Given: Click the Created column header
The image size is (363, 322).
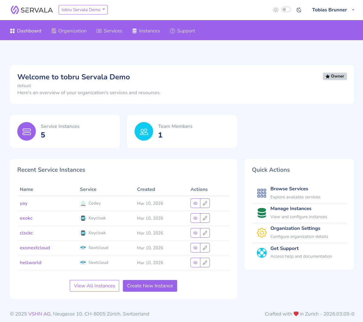Looking at the screenshot, I should pos(146,189).
